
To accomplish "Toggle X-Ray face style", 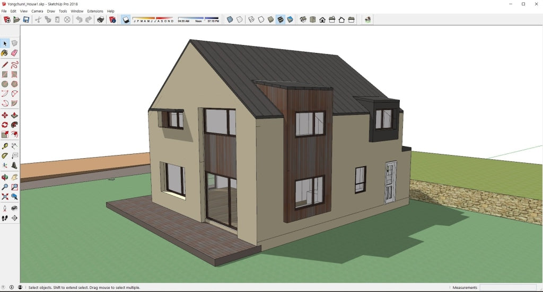I will (230, 20).
